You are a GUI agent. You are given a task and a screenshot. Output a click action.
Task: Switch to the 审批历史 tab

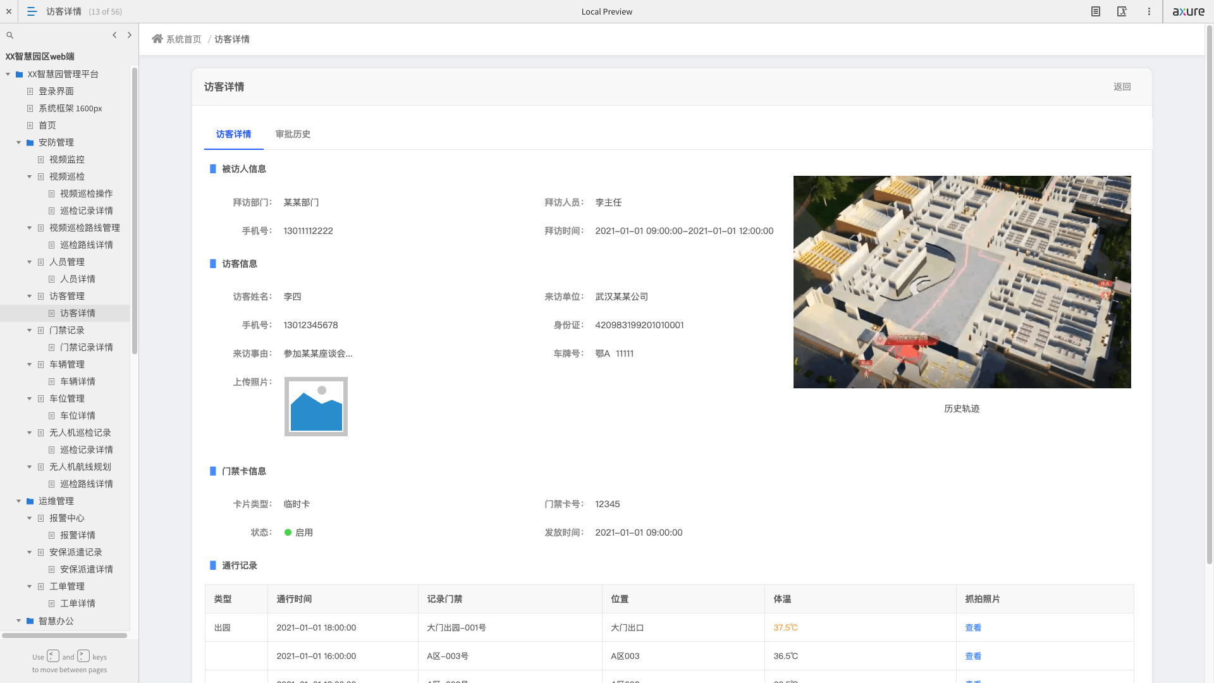pyautogui.click(x=293, y=134)
